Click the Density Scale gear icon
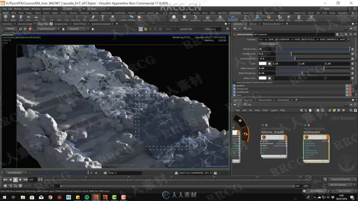 [352, 49]
